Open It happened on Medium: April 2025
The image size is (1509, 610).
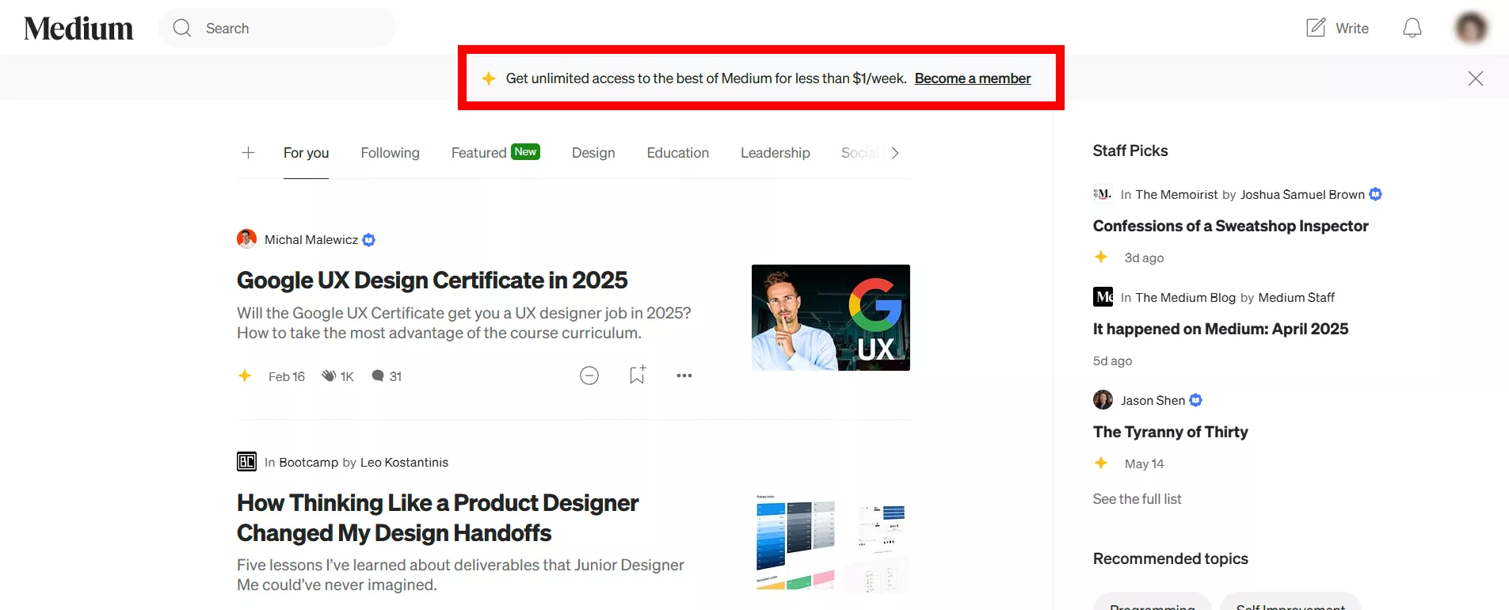pyautogui.click(x=1221, y=330)
